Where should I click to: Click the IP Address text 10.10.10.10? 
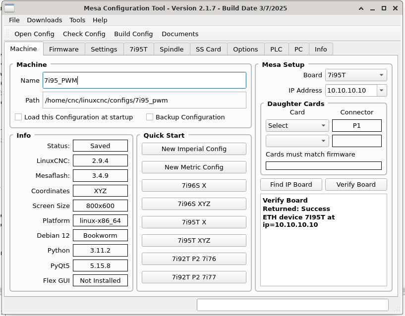[347, 91]
